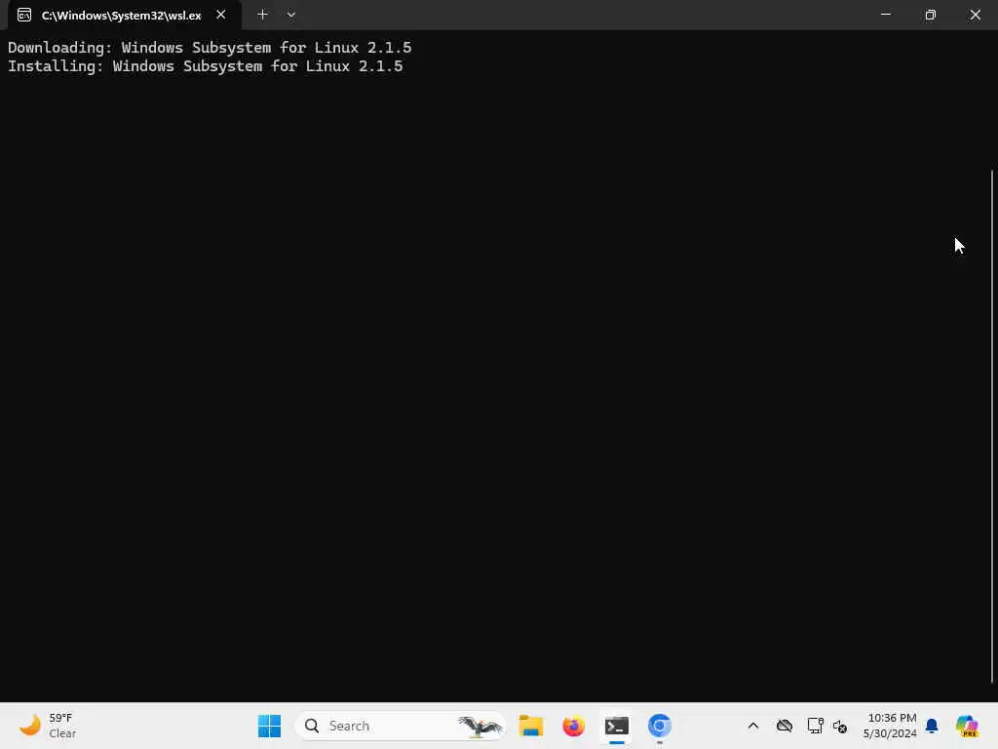Click the terminal tab icon
Screen dimensions: 998x749
coord(24,16)
